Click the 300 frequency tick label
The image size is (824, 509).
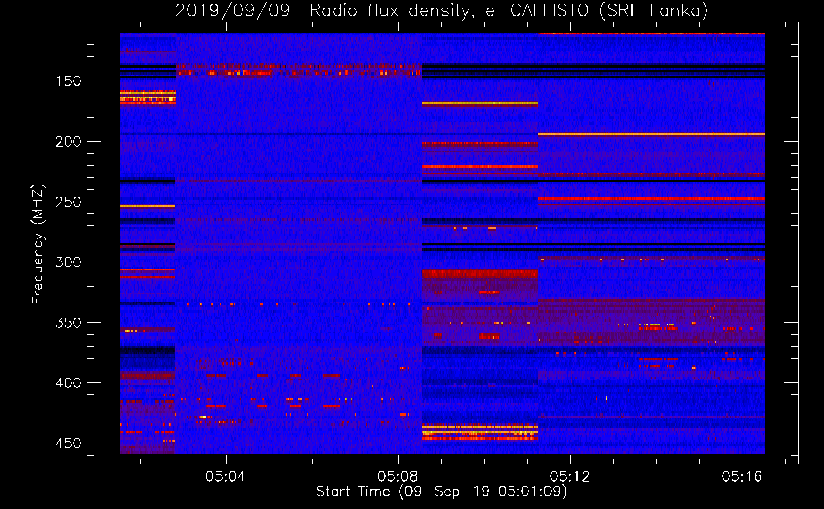68,262
